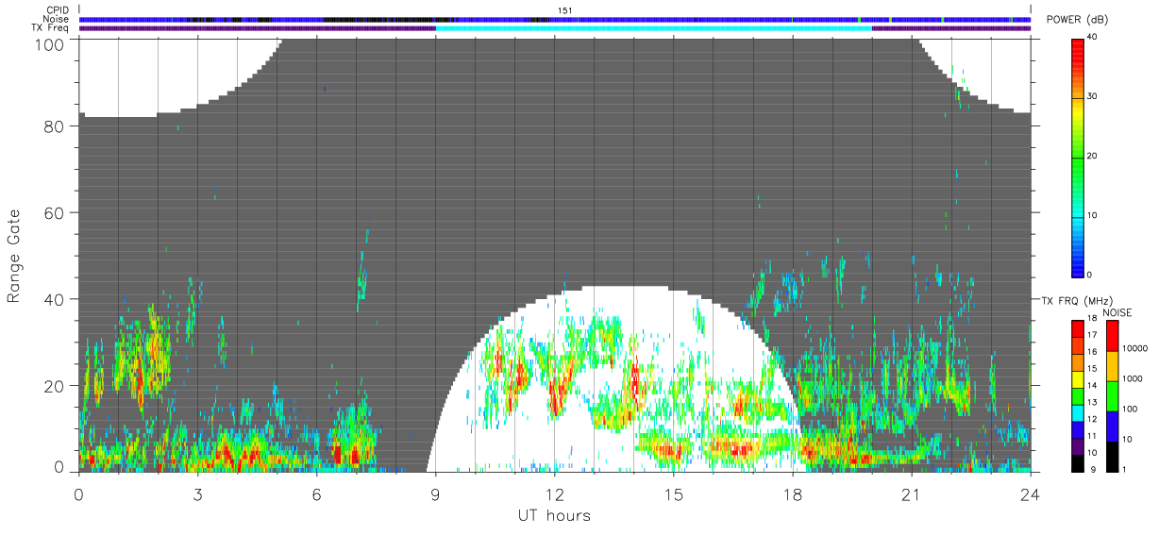The height and width of the screenshot is (535, 1159).
Task: Click the Noise row label at top
Action: pos(57,19)
